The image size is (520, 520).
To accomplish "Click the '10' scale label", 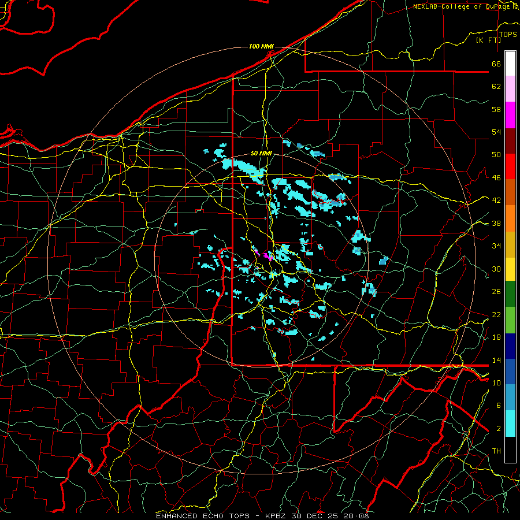I will click(496, 382).
